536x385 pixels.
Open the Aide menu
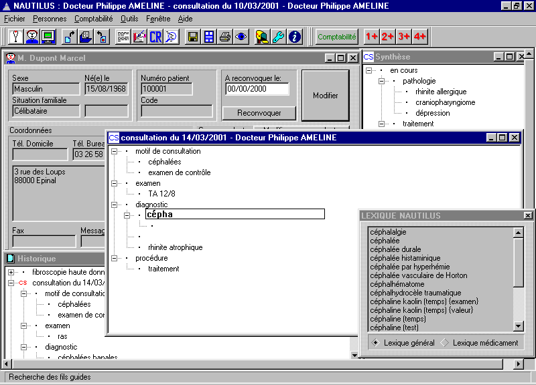[186, 19]
